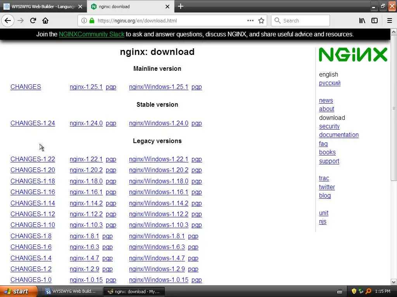Click the page vertical scrollbar thumb
This screenshot has height=297, width=397.
pyautogui.click(x=394, y=108)
